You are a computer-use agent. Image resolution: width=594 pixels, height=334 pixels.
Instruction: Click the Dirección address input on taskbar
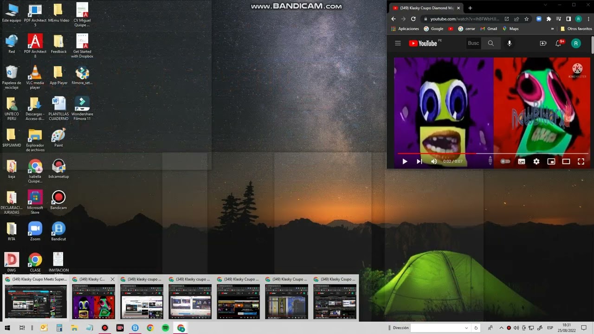pos(436,328)
